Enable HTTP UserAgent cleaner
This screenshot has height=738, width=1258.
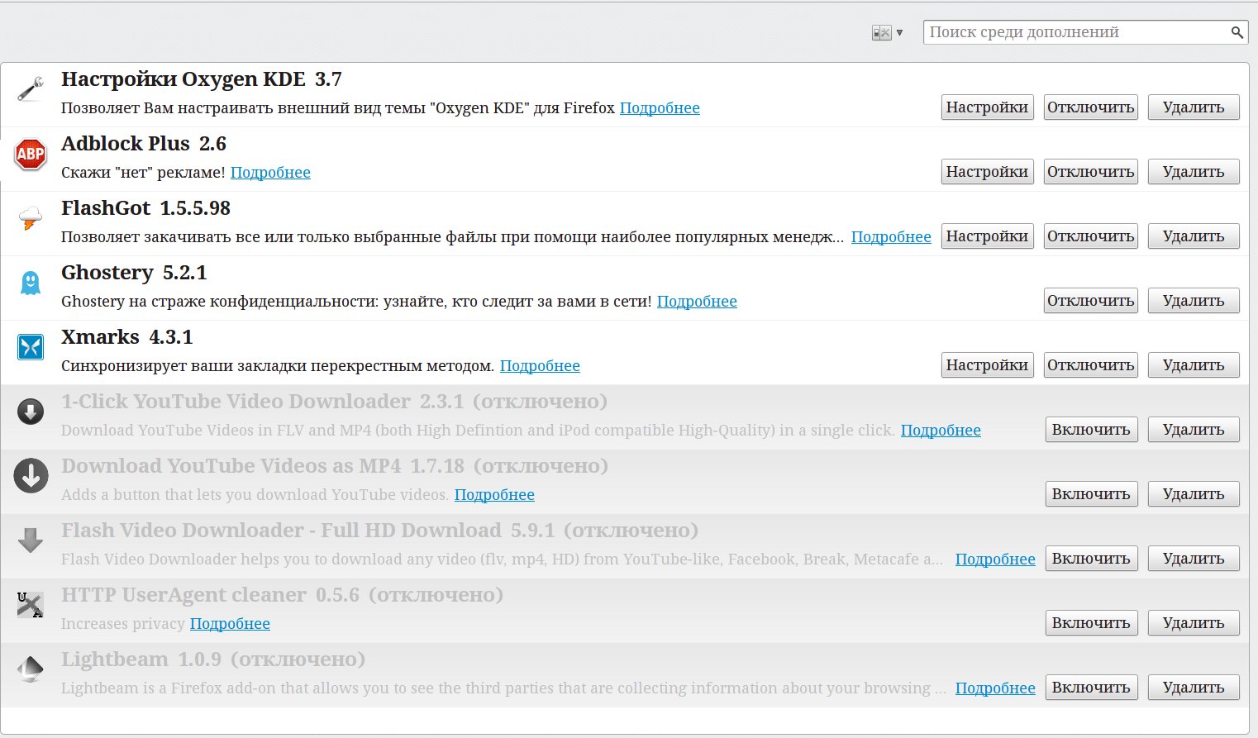point(1091,623)
